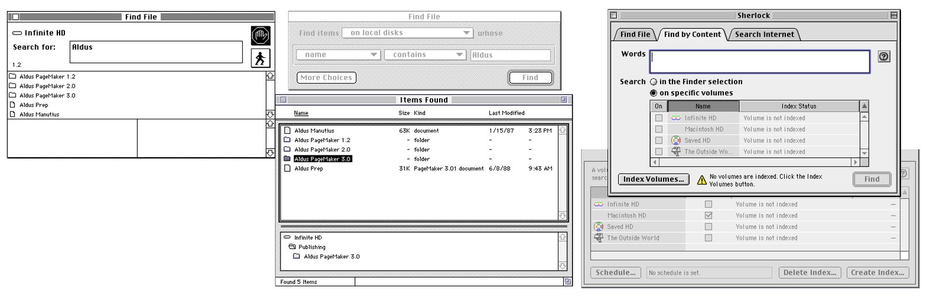Click the help question mark icon in Sherlock
The image size is (935, 304).
(884, 57)
